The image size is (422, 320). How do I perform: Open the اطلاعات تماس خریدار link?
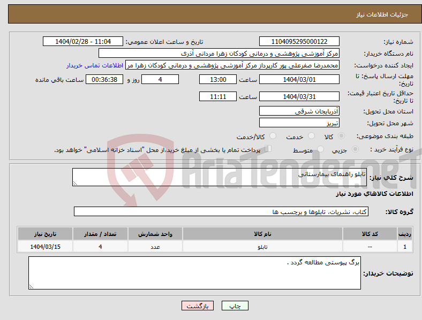click(x=95, y=65)
